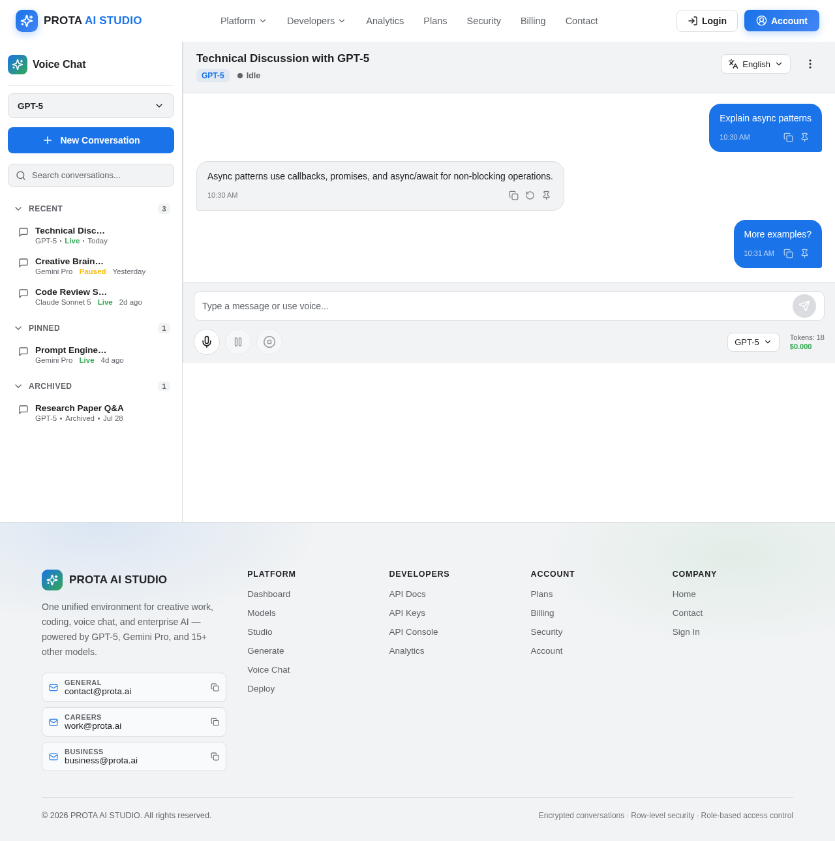835x841 pixels.
Task: Open Plans in the top navigation
Action: point(435,21)
